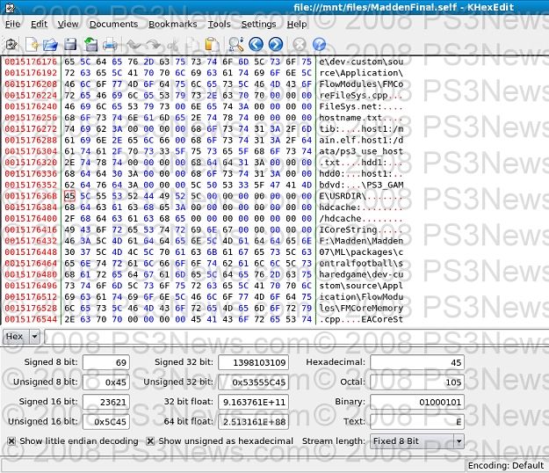This screenshot has height=473, width=549.
Task: Find next with the blue right arrow
Action: pos(276,45)
